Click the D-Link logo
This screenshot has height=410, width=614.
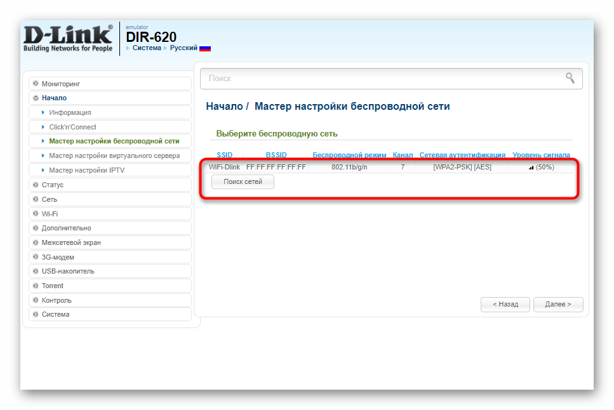tap(68, 39)
